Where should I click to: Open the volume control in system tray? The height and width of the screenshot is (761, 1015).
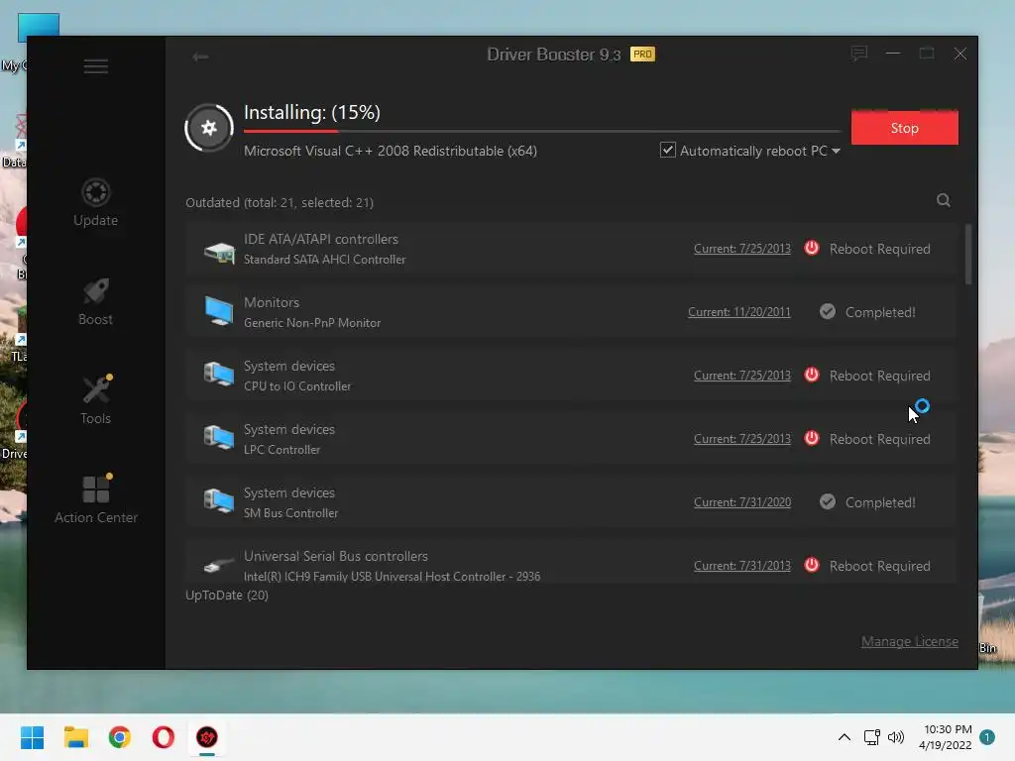tap(896, 737)
